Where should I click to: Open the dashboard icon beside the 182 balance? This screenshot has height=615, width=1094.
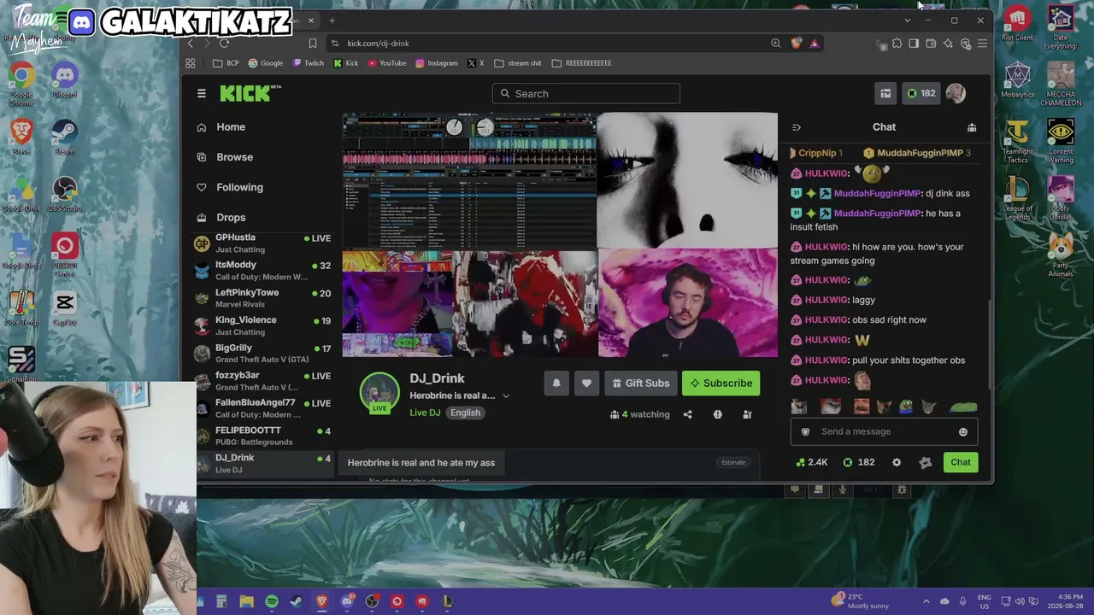pos(885,93)
